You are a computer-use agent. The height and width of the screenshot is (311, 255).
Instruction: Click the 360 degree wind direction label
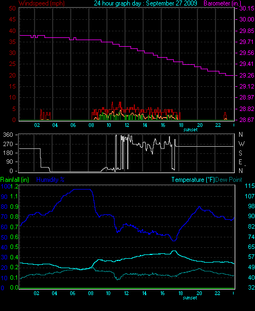click(x=8, y=135)
